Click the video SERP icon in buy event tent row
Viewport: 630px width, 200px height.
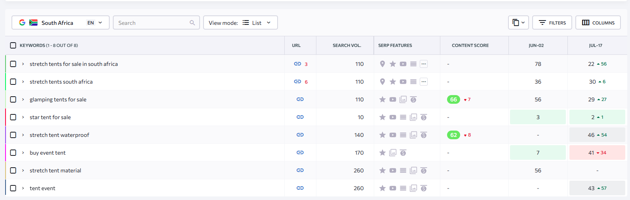tap(393, 153)
